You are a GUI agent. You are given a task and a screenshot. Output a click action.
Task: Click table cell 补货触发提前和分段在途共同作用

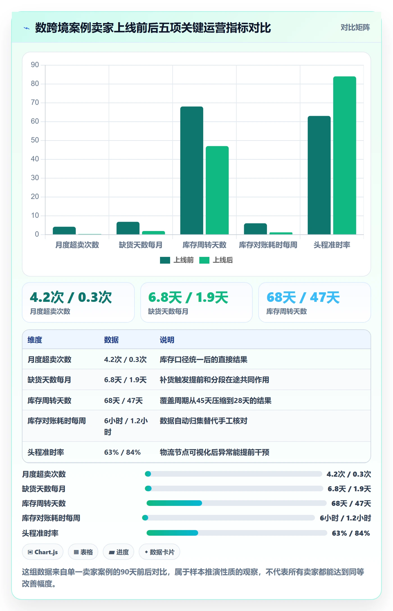click(214, 380)
